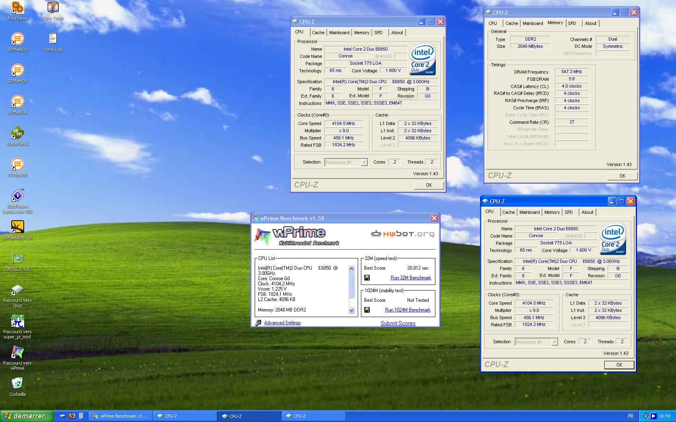Click the 06:54 taskbar clock
This screenshot has width=676, height=422.
[665, 416]
